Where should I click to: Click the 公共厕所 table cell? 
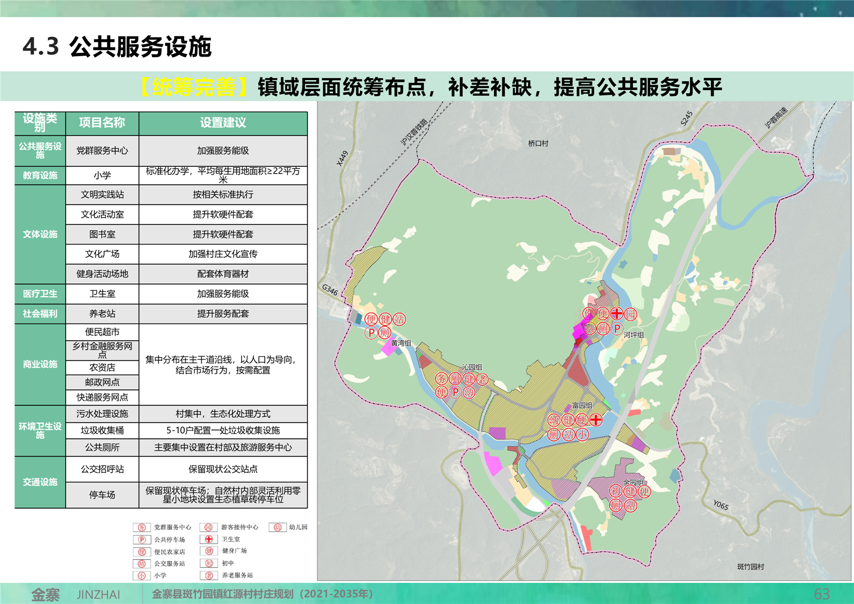pyautogui.click(x=102, y=447)
